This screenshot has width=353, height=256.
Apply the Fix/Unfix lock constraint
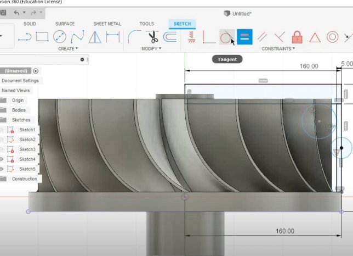click(x=297, y=37)
